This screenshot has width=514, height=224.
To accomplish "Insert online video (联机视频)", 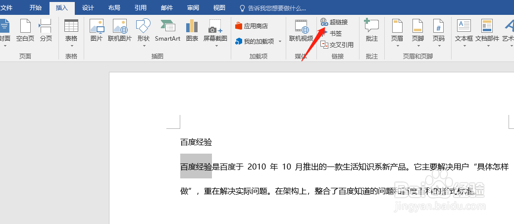I will tap(301, 30).
